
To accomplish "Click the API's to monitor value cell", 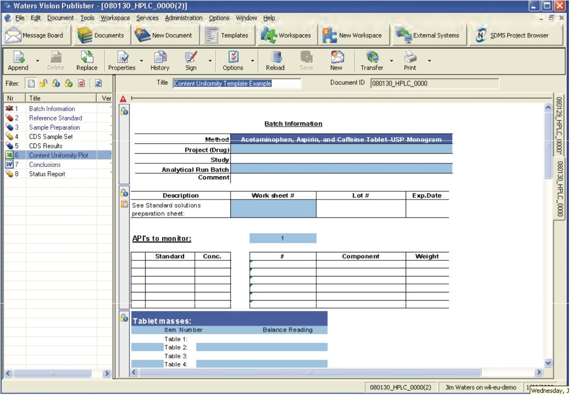I will [283, 238].
